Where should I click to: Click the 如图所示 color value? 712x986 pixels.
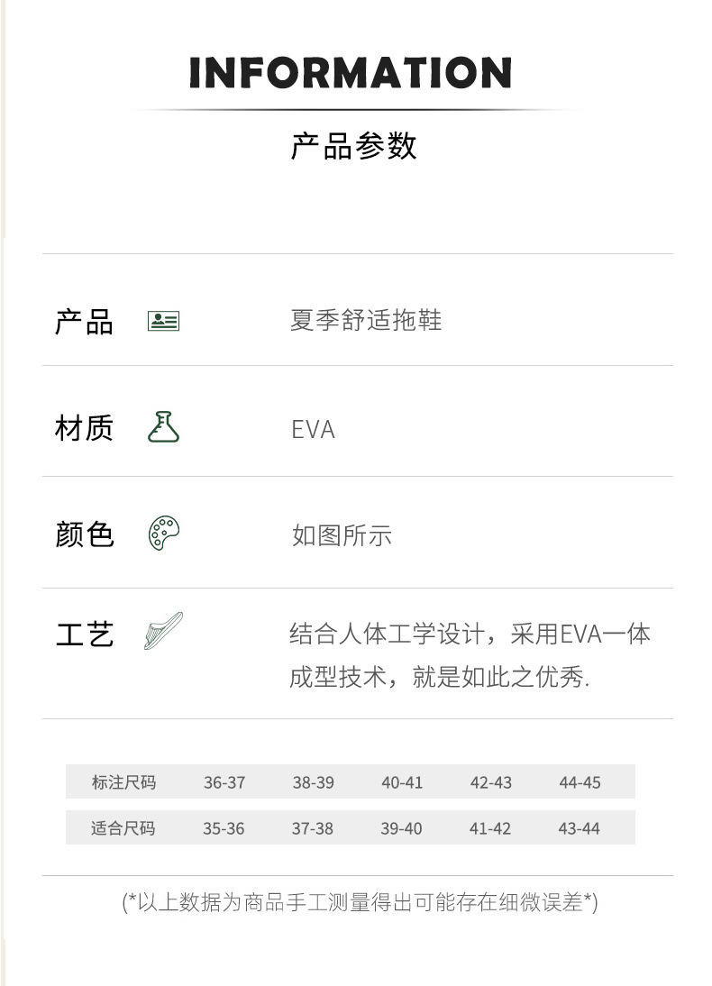[342, 535]
